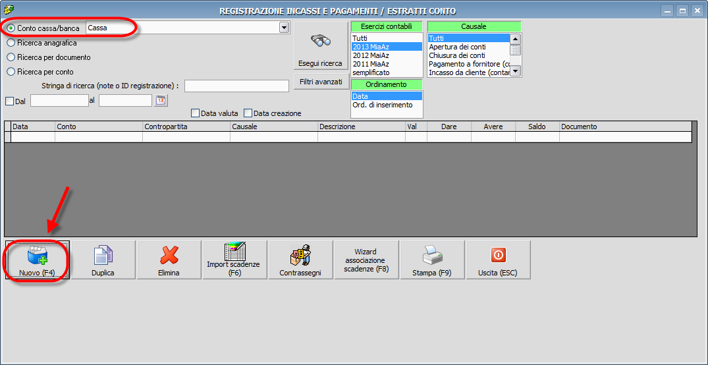Launch Wizard associazione scadenze (F8)
The image size is (708, 365).
(x=367, y=260)
